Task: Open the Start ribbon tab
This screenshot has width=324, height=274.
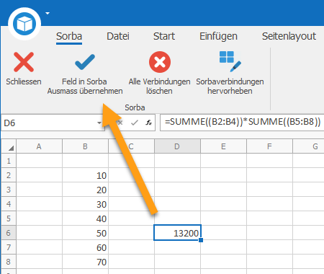Action: 164,36
